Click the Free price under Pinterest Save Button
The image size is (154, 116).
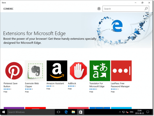tap(5, 92)
